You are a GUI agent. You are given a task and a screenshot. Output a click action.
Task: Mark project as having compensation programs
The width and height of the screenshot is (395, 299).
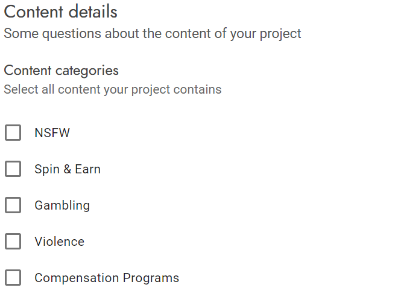click(x=13, y=278)
